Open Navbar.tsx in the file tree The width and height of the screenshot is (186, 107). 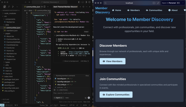point(11,22)
